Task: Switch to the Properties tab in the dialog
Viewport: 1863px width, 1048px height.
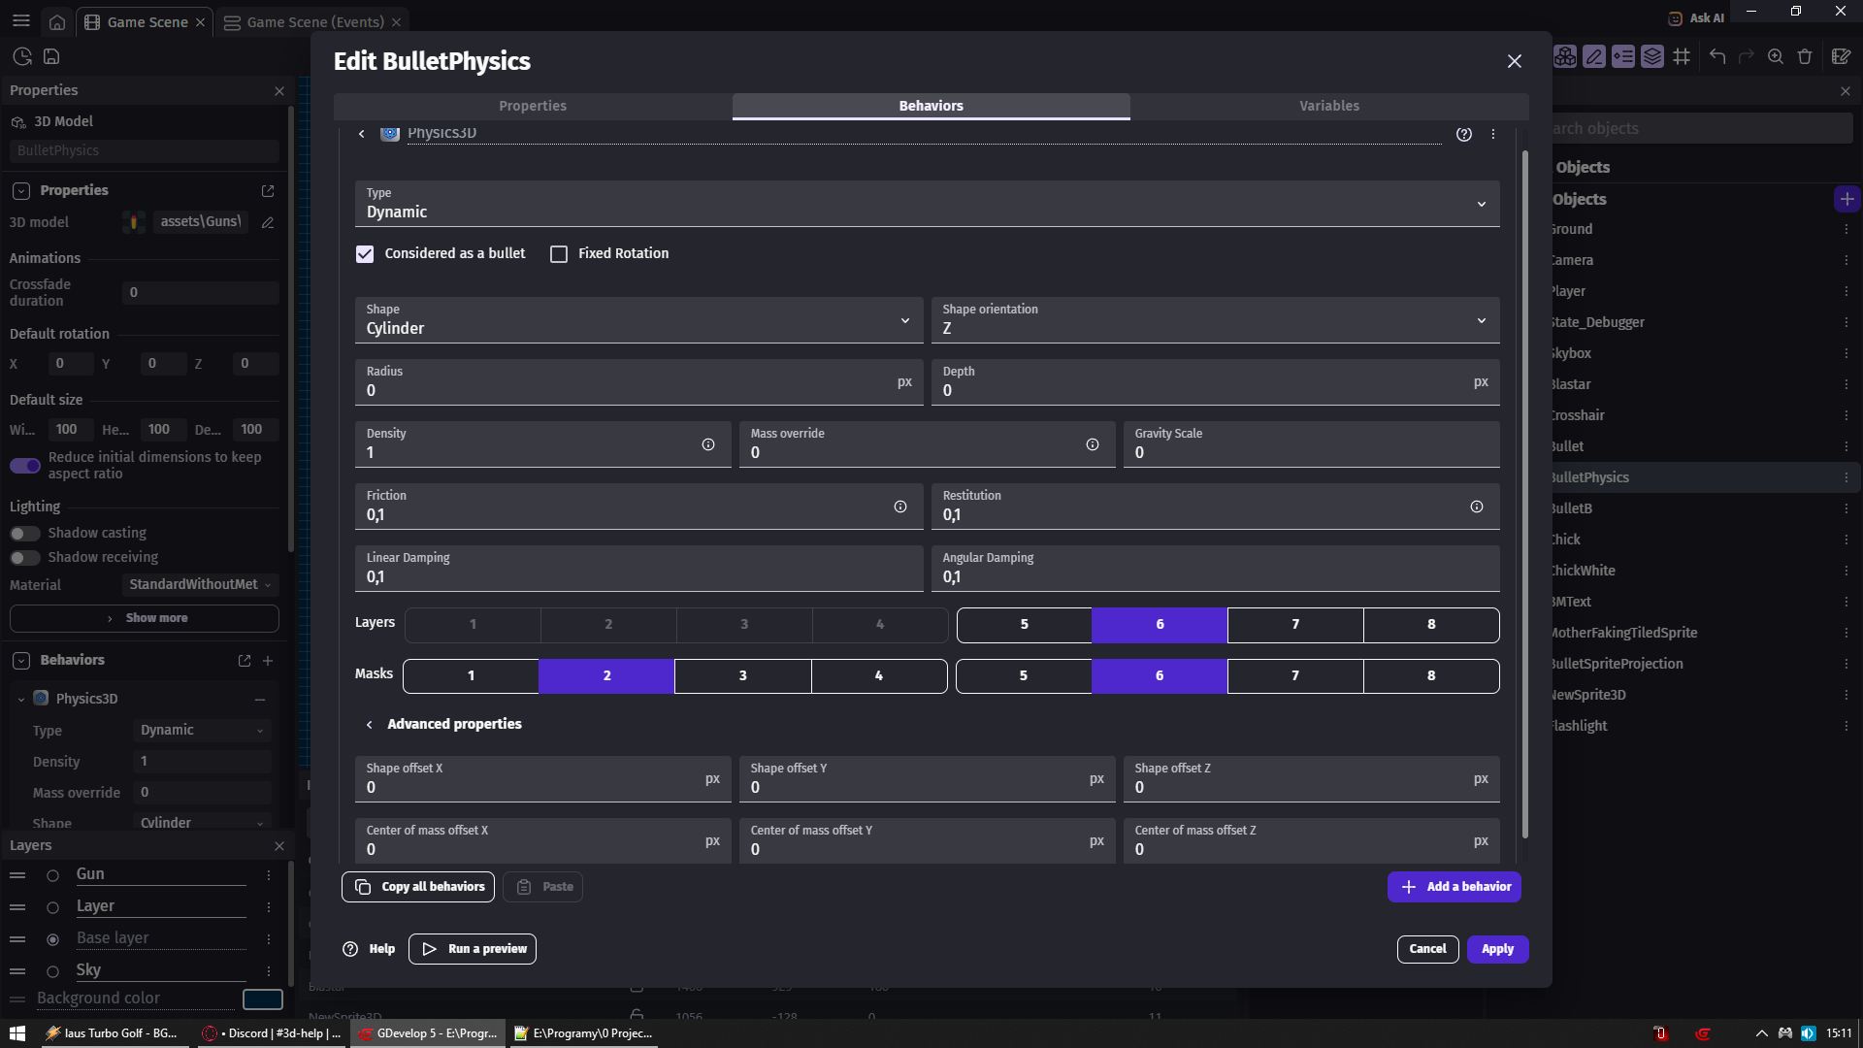Action: click(x=533, y=106)
